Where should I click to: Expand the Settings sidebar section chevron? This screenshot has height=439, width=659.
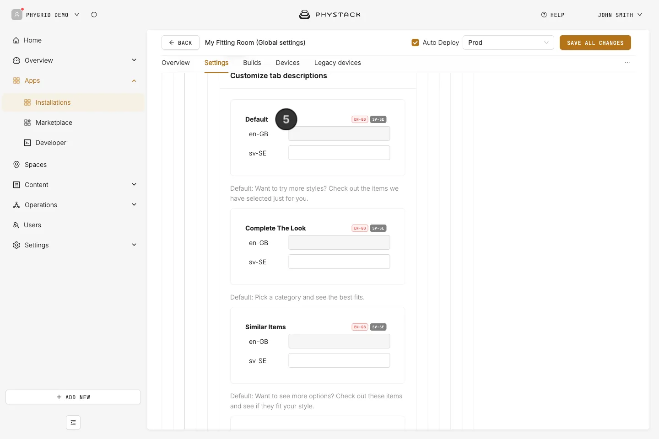[x=134, y=245]
